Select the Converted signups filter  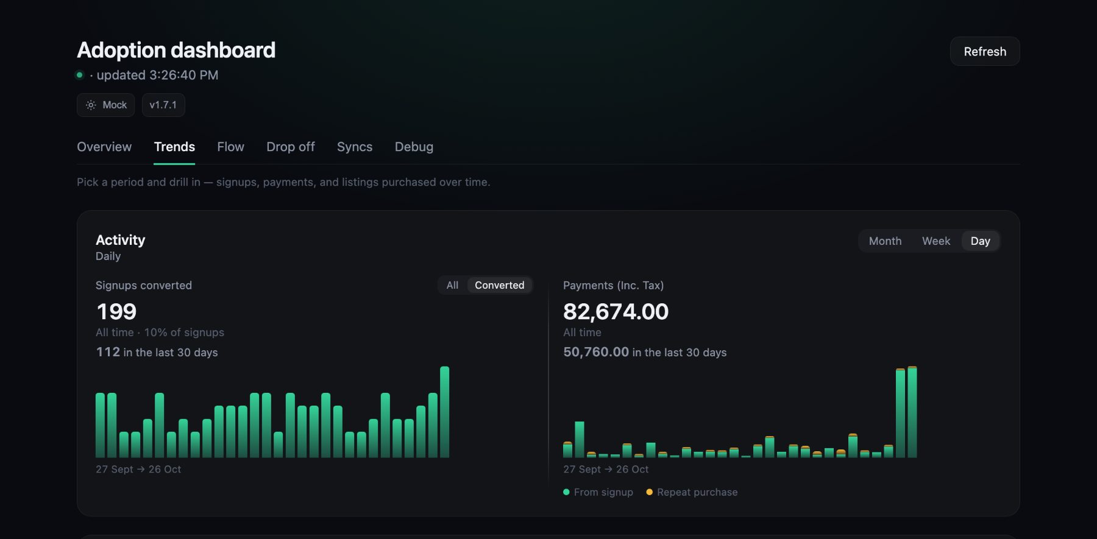[500, 285]
